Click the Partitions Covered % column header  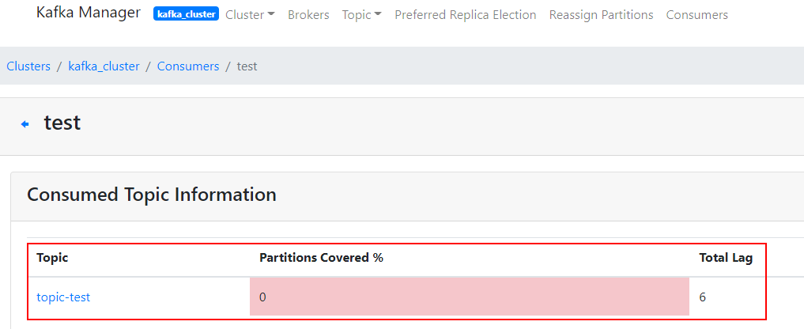[321, 258]
